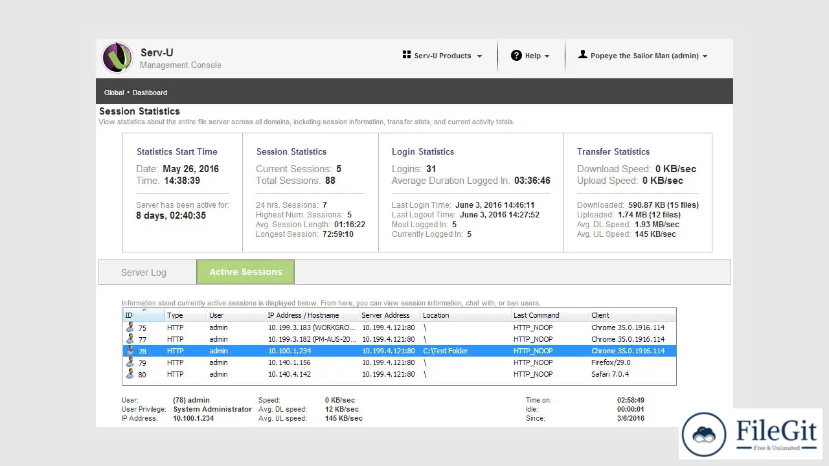Click Logins count 31
Screen dimensions: 829x466
431,169
